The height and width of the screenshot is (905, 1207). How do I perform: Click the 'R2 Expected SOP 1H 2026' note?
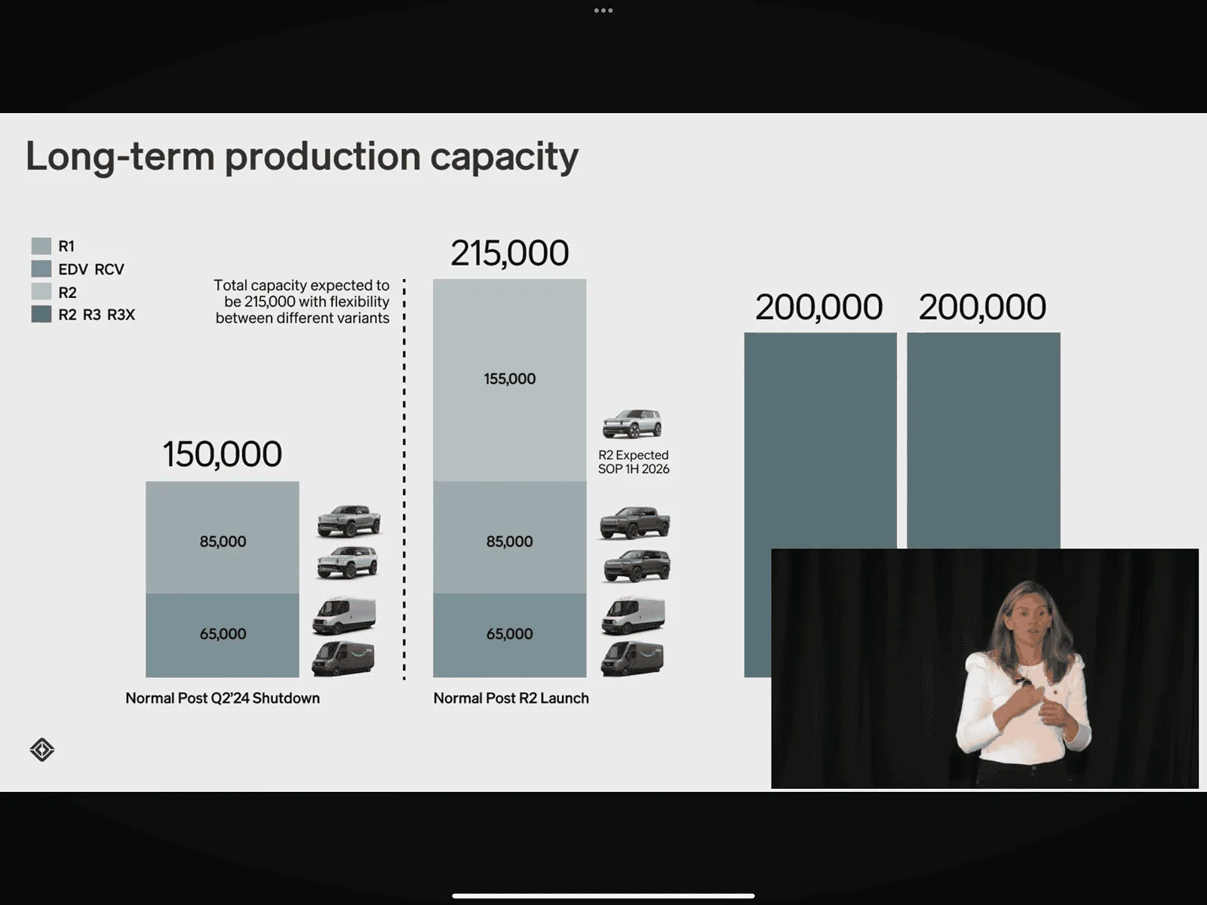[x=634, y=462]
